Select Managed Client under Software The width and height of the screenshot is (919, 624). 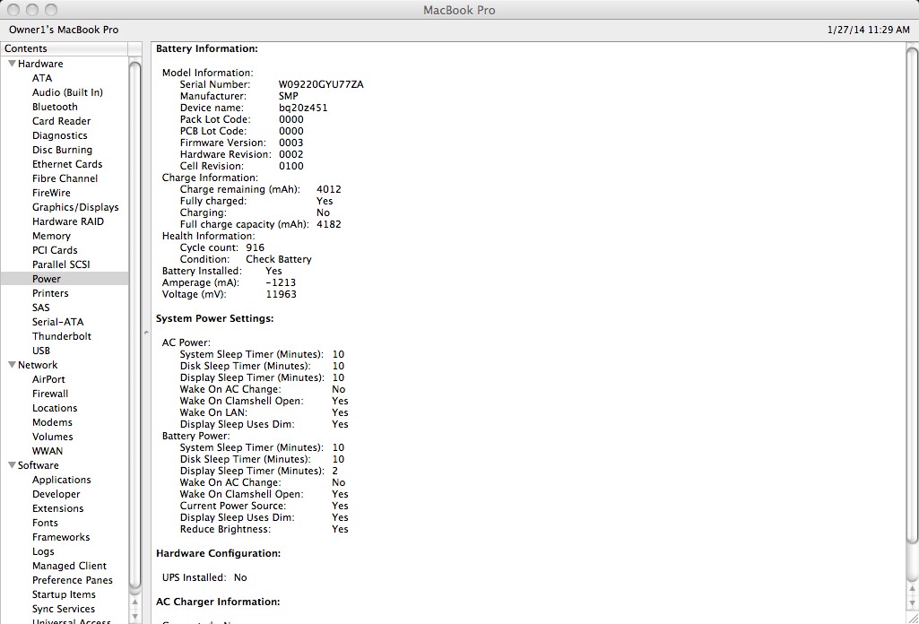[70, 566]
